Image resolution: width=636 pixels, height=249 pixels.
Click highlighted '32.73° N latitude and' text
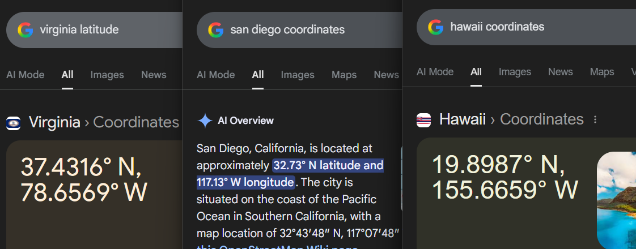[328, 166]
